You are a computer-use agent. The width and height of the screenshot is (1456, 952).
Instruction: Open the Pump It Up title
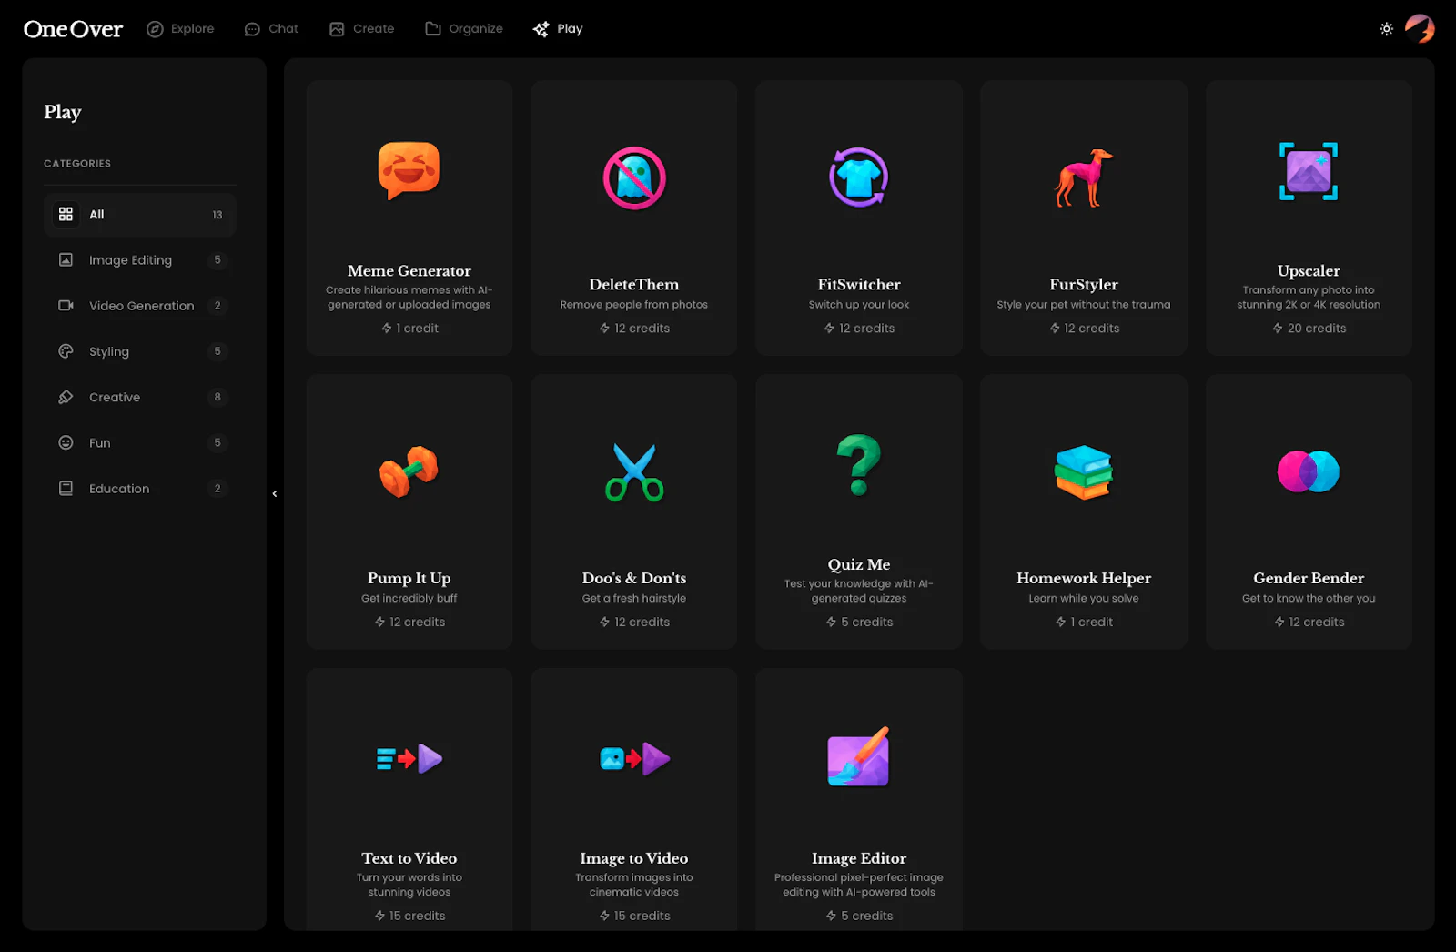pos(409,578)
